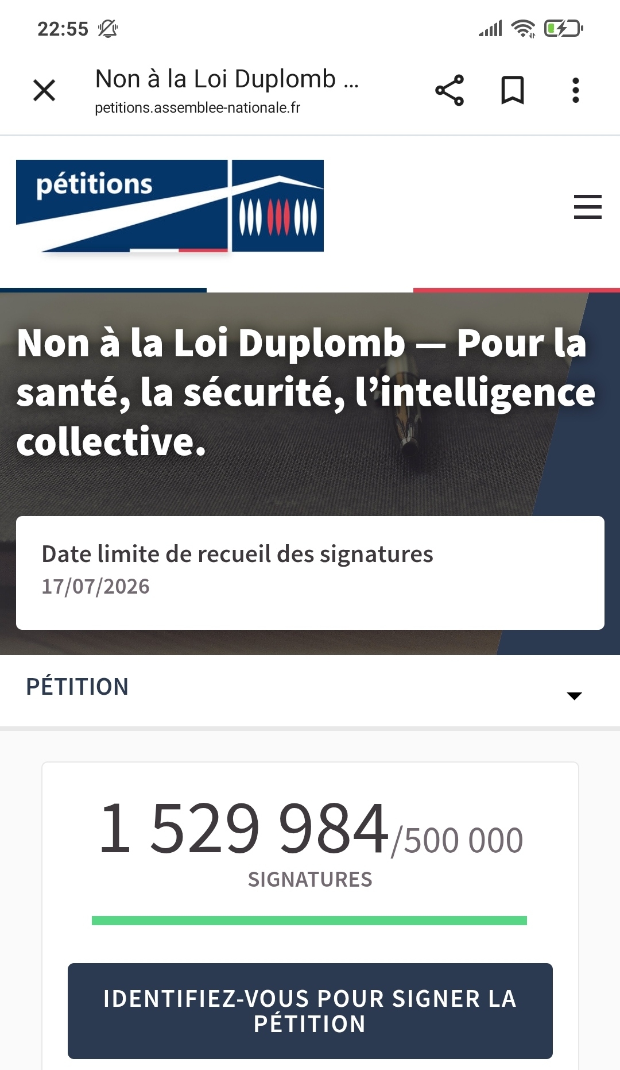Expand the PÉTITION dropdown arrow
Viewport: 620px width, 1070px height.
pyautogui.click(x=574, y=695)
